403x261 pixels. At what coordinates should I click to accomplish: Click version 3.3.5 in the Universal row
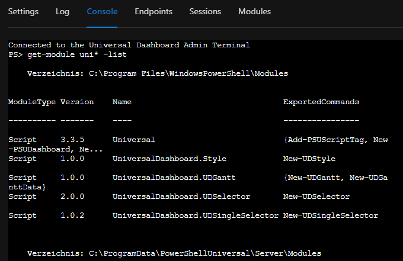pyautogui.click(x=72, y=140)
